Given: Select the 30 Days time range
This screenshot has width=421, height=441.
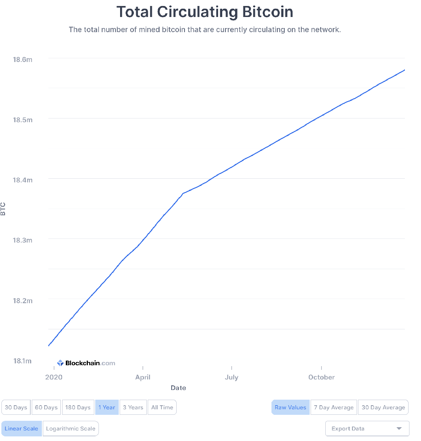Looking at the screenshot, I should [16, 407].
